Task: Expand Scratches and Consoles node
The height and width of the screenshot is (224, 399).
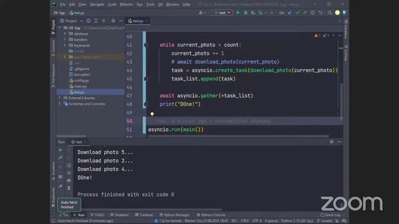Action: click(60, 104)
